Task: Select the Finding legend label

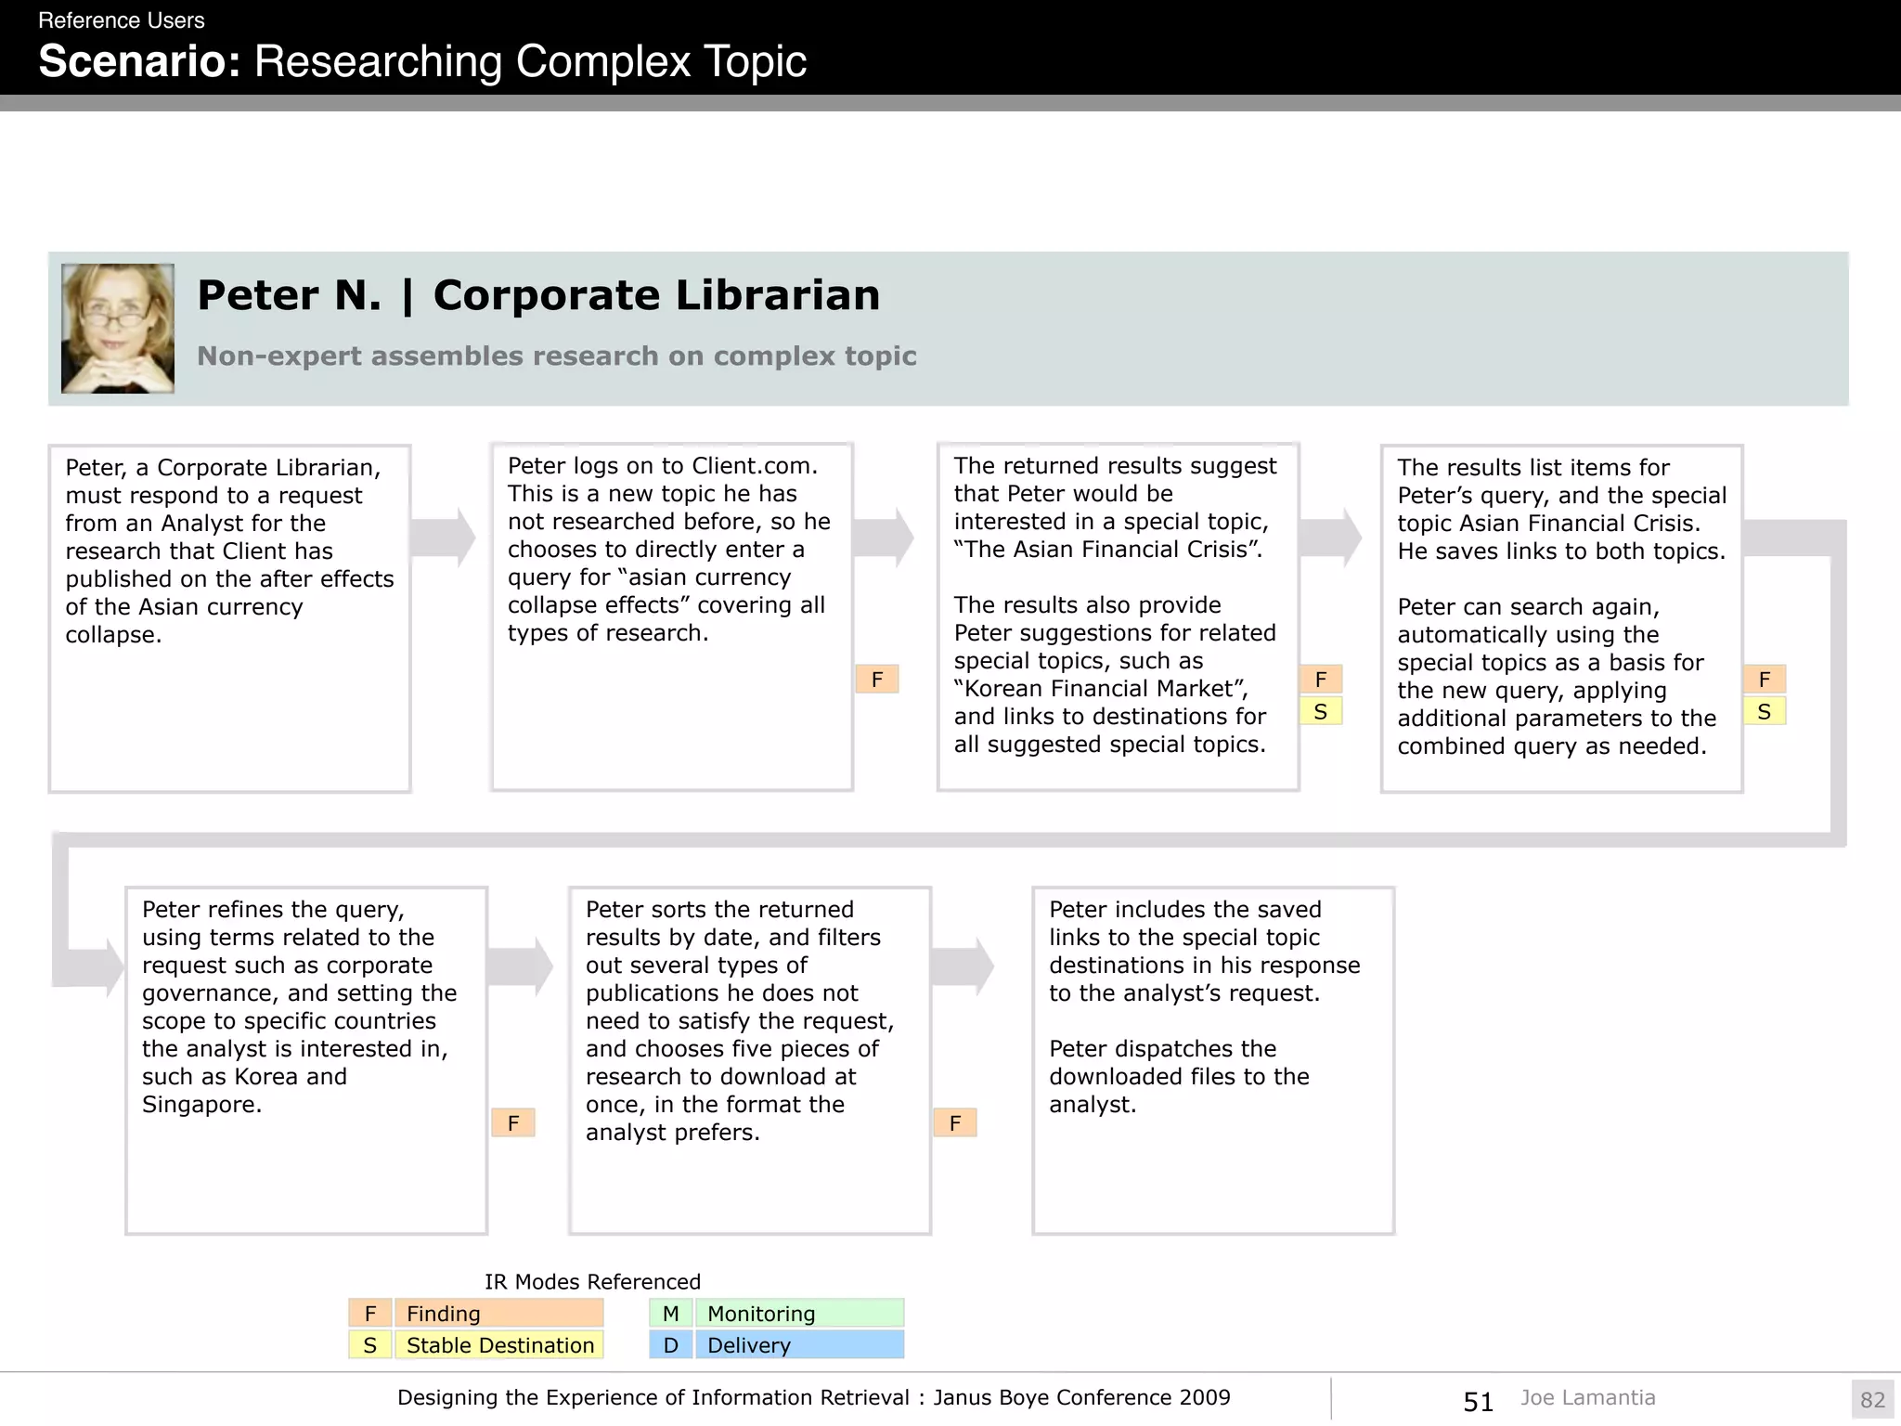Action: click(499, 1313)
